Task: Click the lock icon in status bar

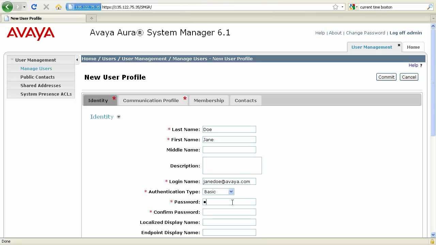Action: [x=432, y=241]
